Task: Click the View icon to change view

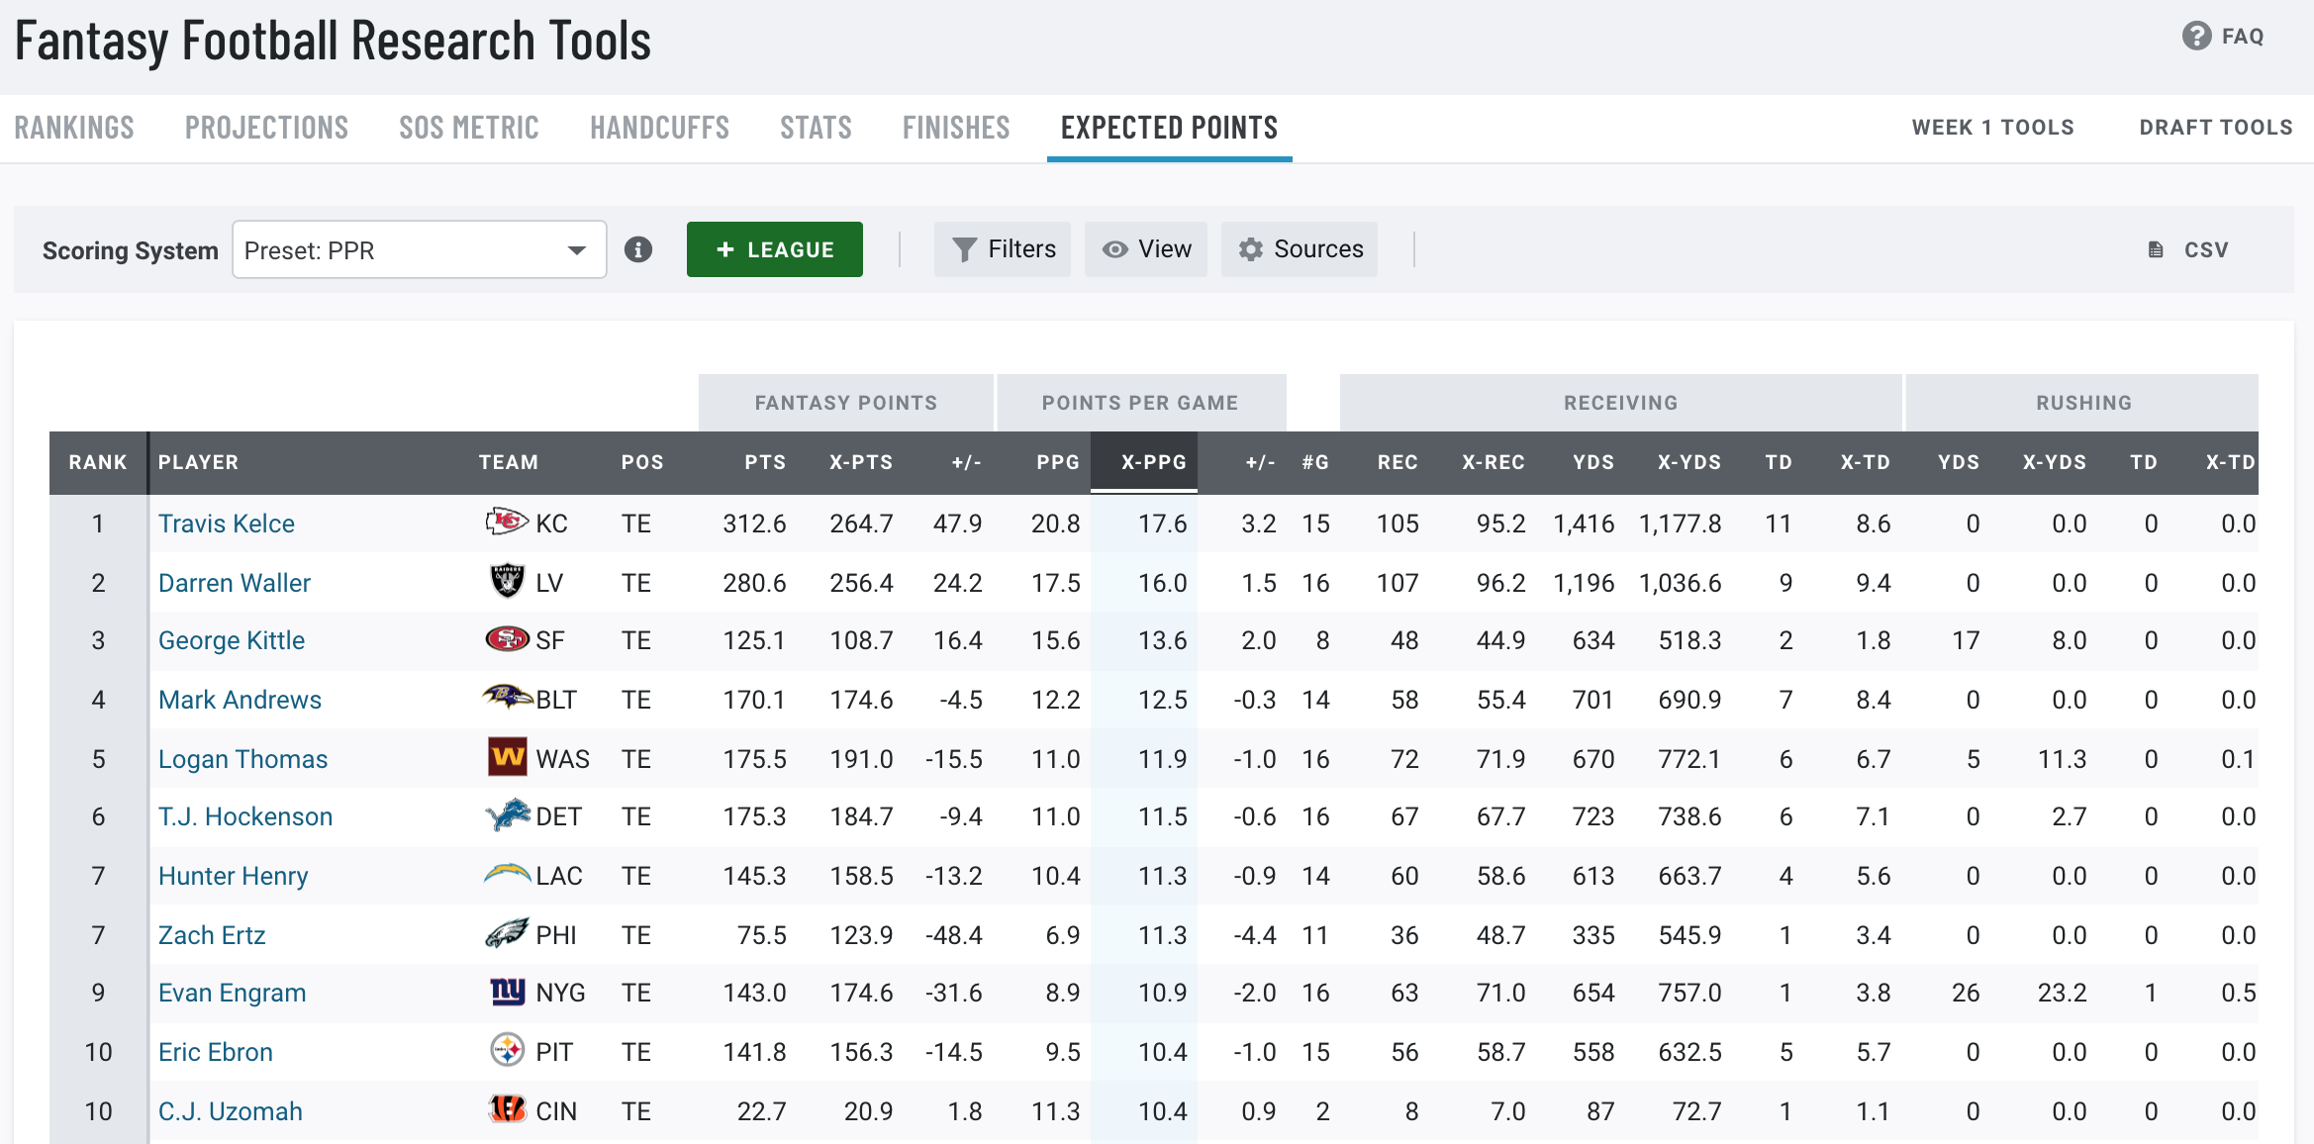Action: point(1148,249)
